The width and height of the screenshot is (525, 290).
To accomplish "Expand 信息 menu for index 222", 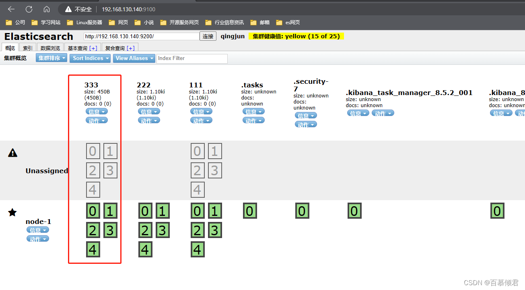I will [x=149, y=112].
